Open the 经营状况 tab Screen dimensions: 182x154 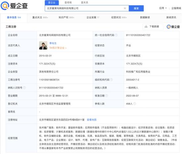pos(119,18)
